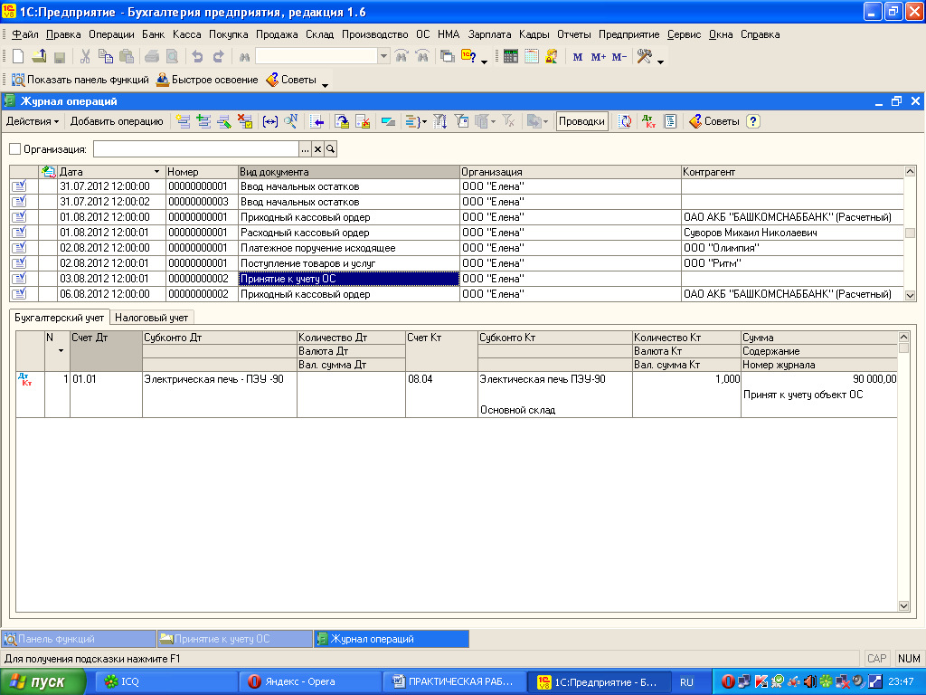Expand the go-to dropdown icon in journal toolbar

537,122
